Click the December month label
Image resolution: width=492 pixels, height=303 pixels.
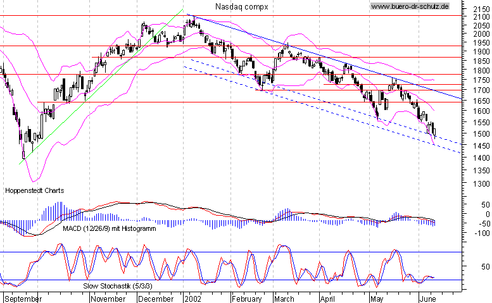156,299
